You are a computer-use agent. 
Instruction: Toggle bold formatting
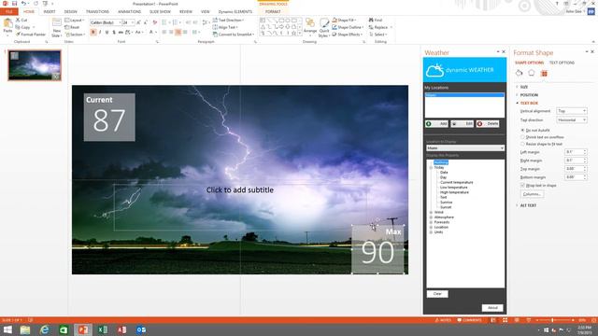point(93,33)
